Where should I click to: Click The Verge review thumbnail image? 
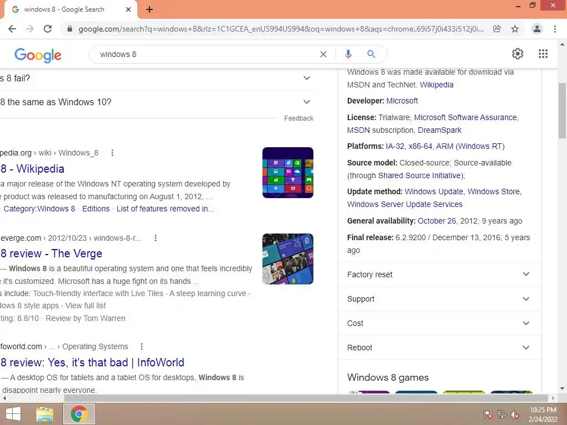(x=288, y=259)
